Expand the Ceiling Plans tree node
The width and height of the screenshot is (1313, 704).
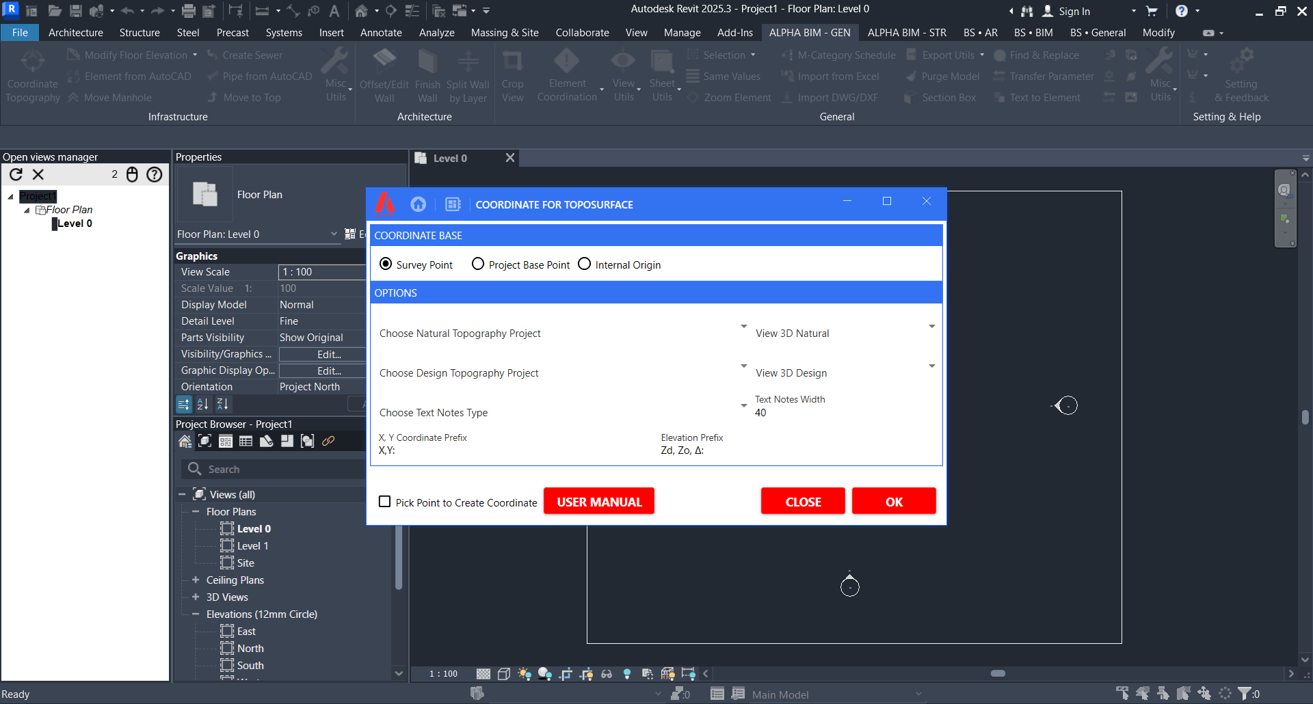[196, 580]
